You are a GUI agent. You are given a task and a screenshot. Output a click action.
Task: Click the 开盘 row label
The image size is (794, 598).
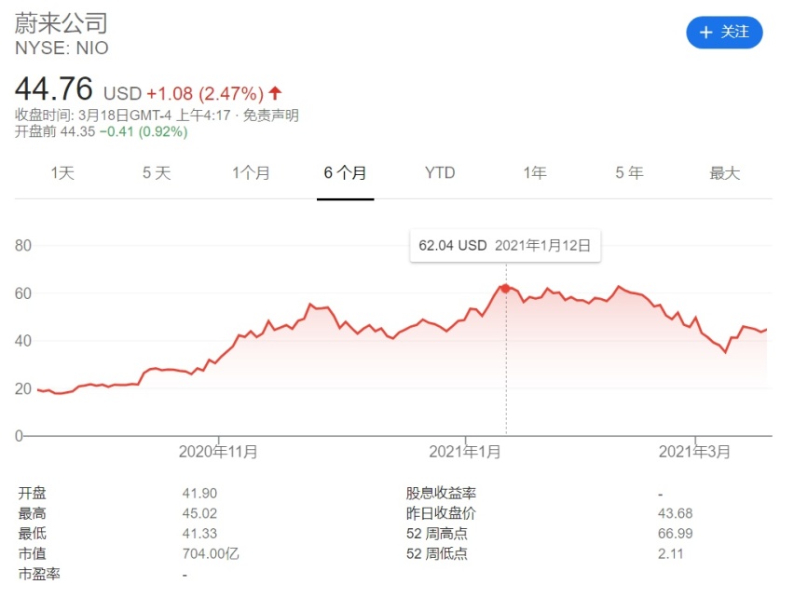(x=32, y=494)
